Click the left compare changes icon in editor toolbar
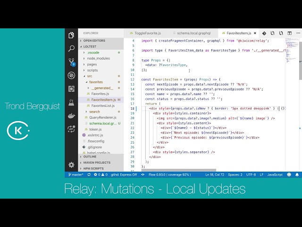Screen dimensions: 302x227 click(x=272, y=33)
